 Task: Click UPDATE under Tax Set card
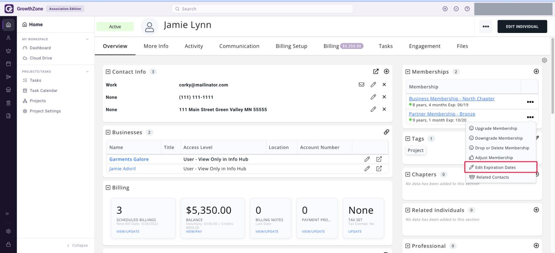coord(355,231)
